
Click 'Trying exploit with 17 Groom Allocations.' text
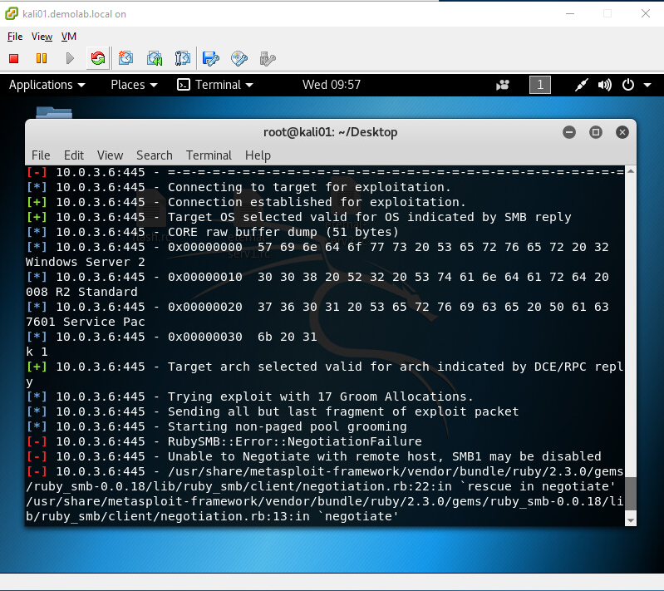(321, 396)
